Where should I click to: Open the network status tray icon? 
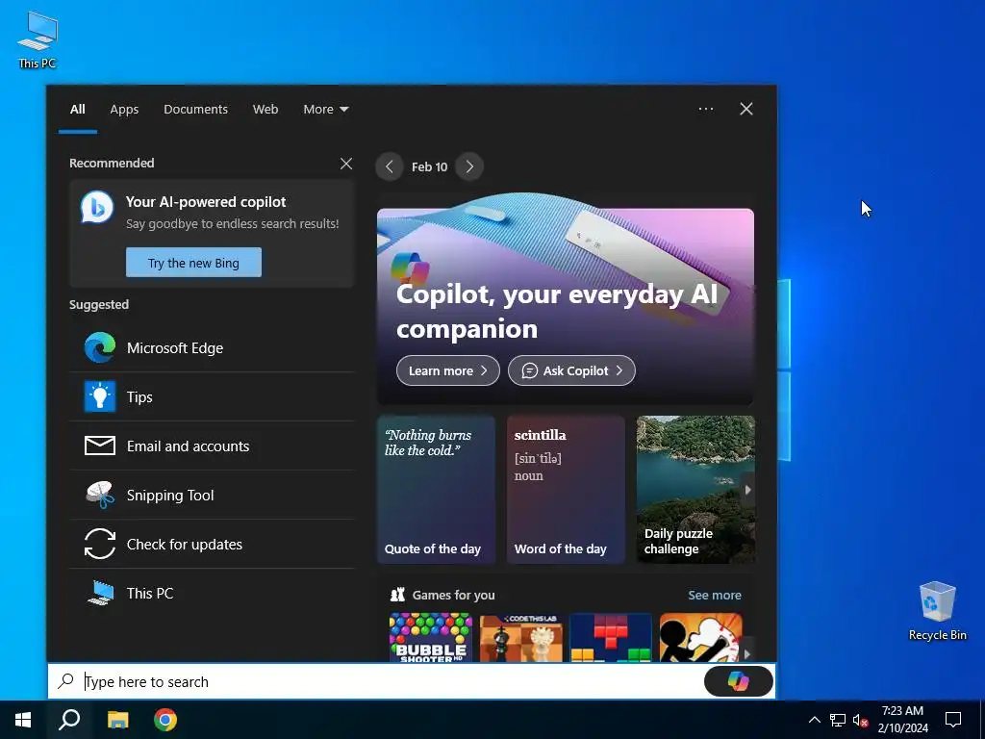click(838, 720)
